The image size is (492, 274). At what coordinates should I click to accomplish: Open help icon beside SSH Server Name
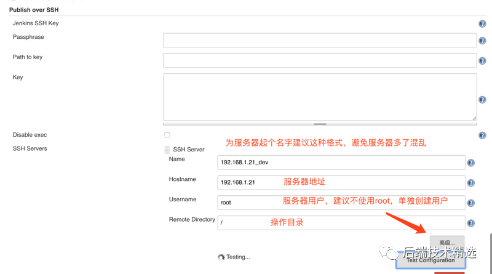tap(470, 163)
